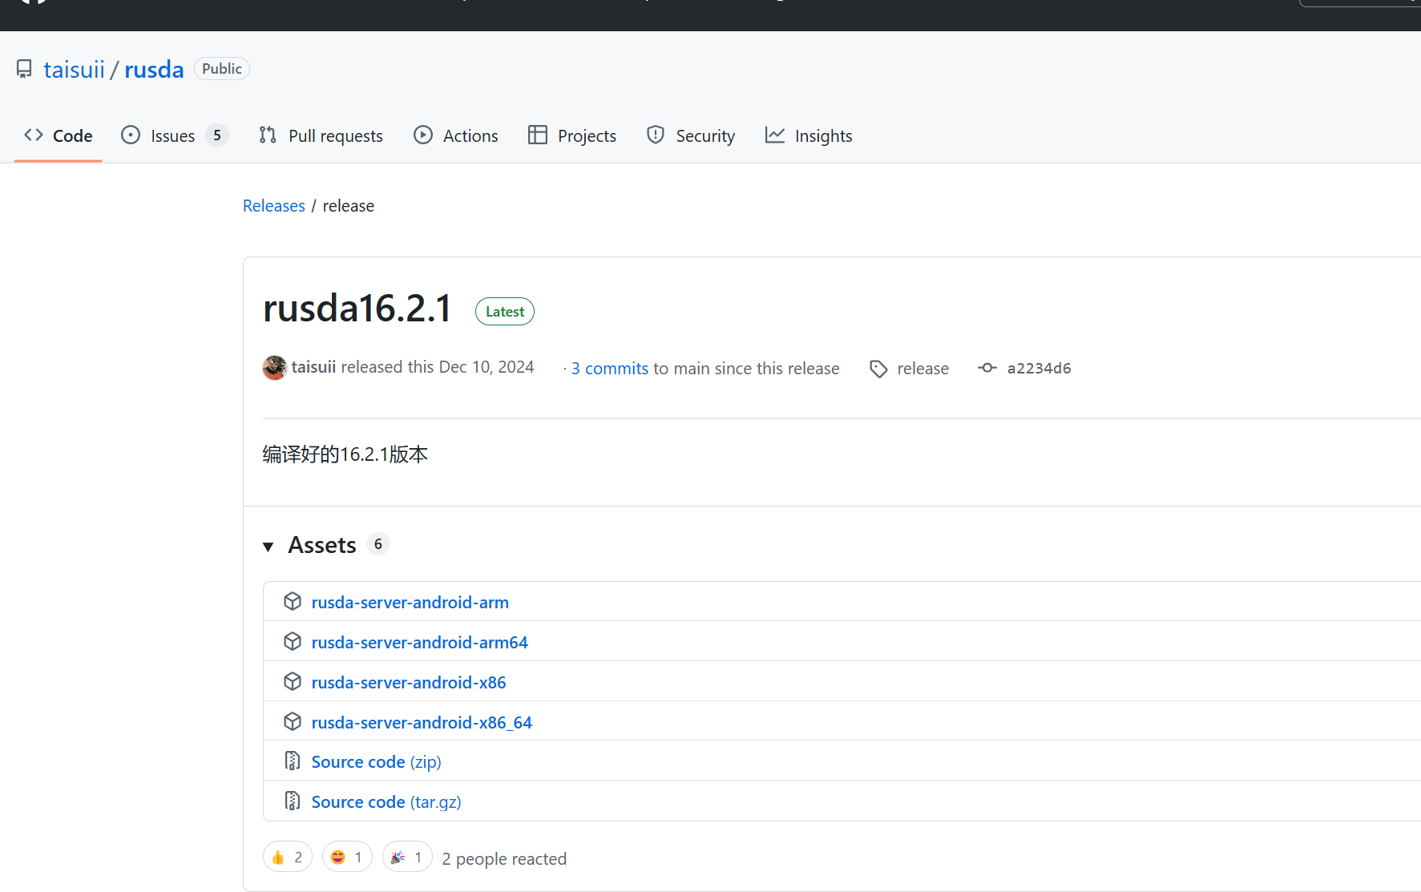
Task: Open the Security tab
Action: [691, 135]
